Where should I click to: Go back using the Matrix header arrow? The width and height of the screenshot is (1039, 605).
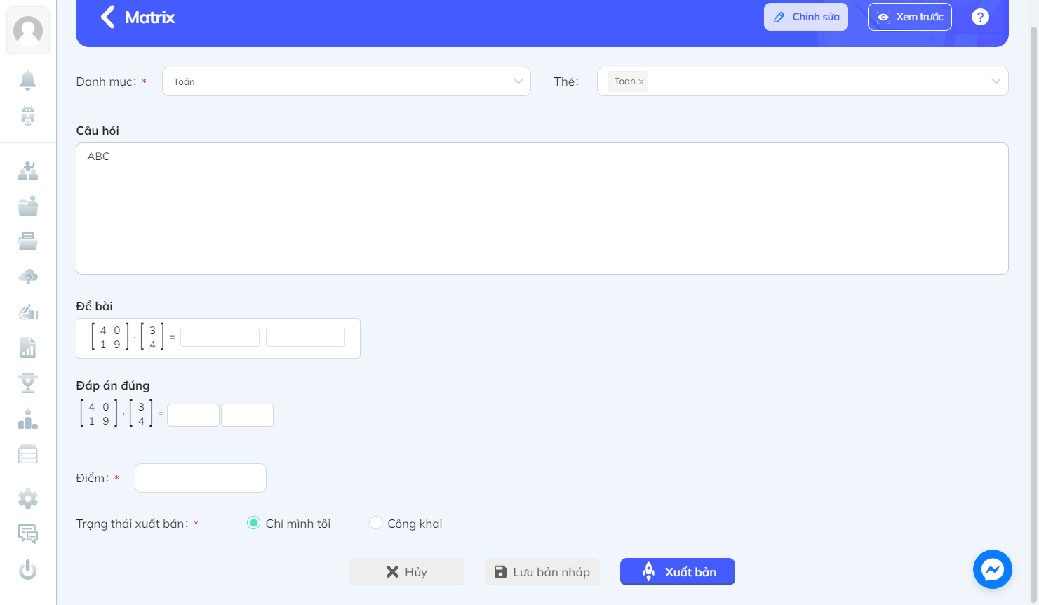(x=107, y=17)
